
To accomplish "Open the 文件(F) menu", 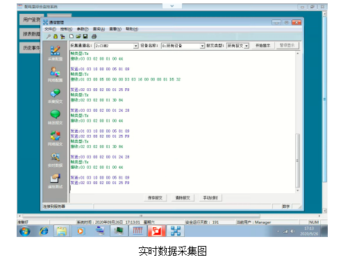I will pos(50,29).
